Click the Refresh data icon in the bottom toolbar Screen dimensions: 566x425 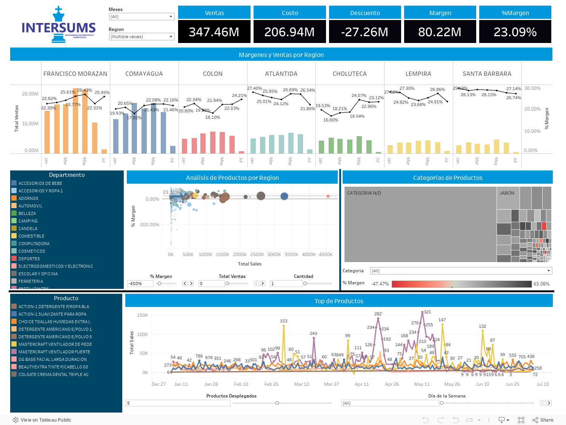point(469,420)
